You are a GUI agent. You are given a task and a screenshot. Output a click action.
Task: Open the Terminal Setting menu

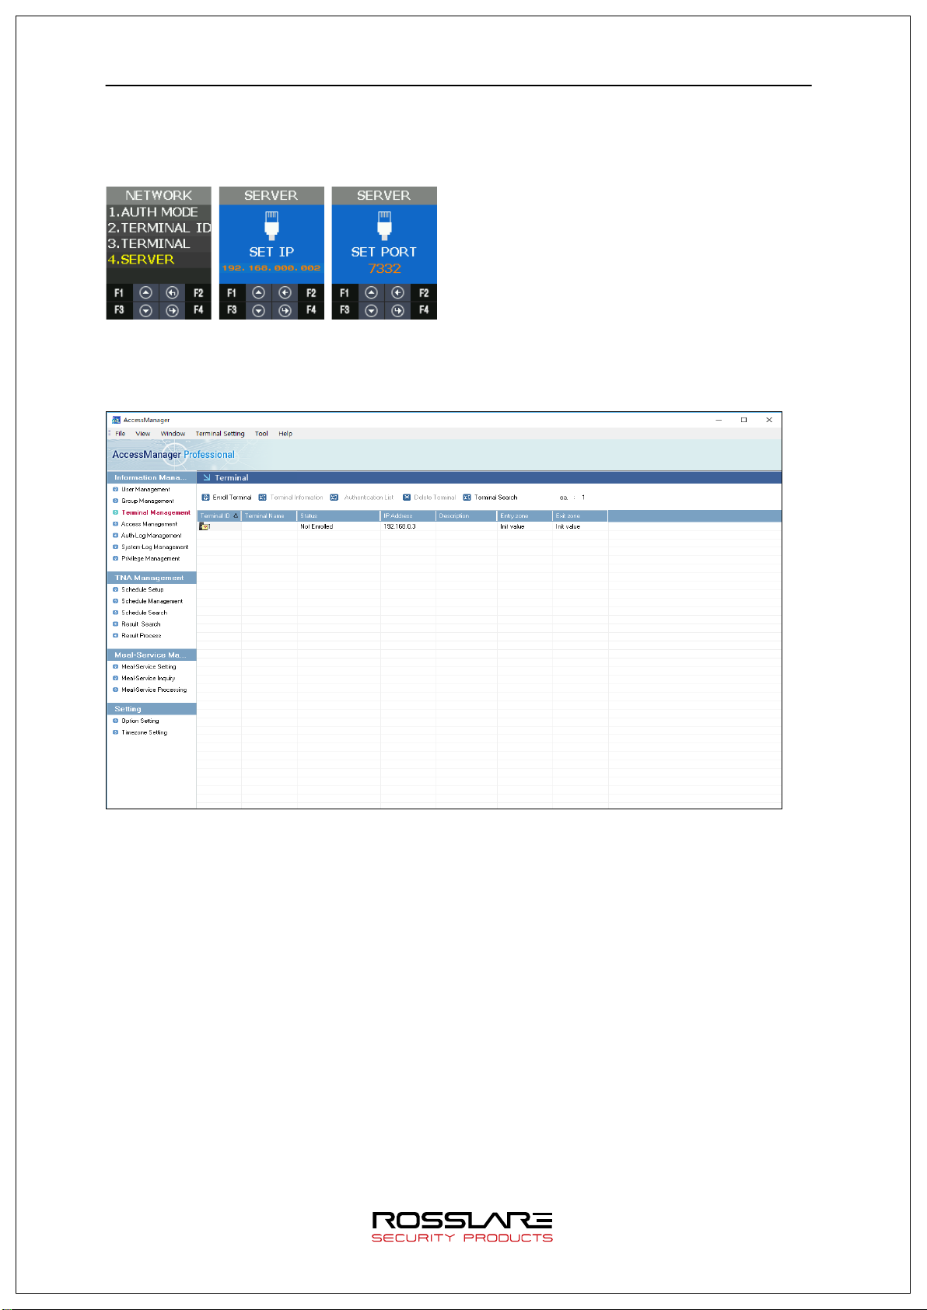pyautogui.click(x=220, y=434)
